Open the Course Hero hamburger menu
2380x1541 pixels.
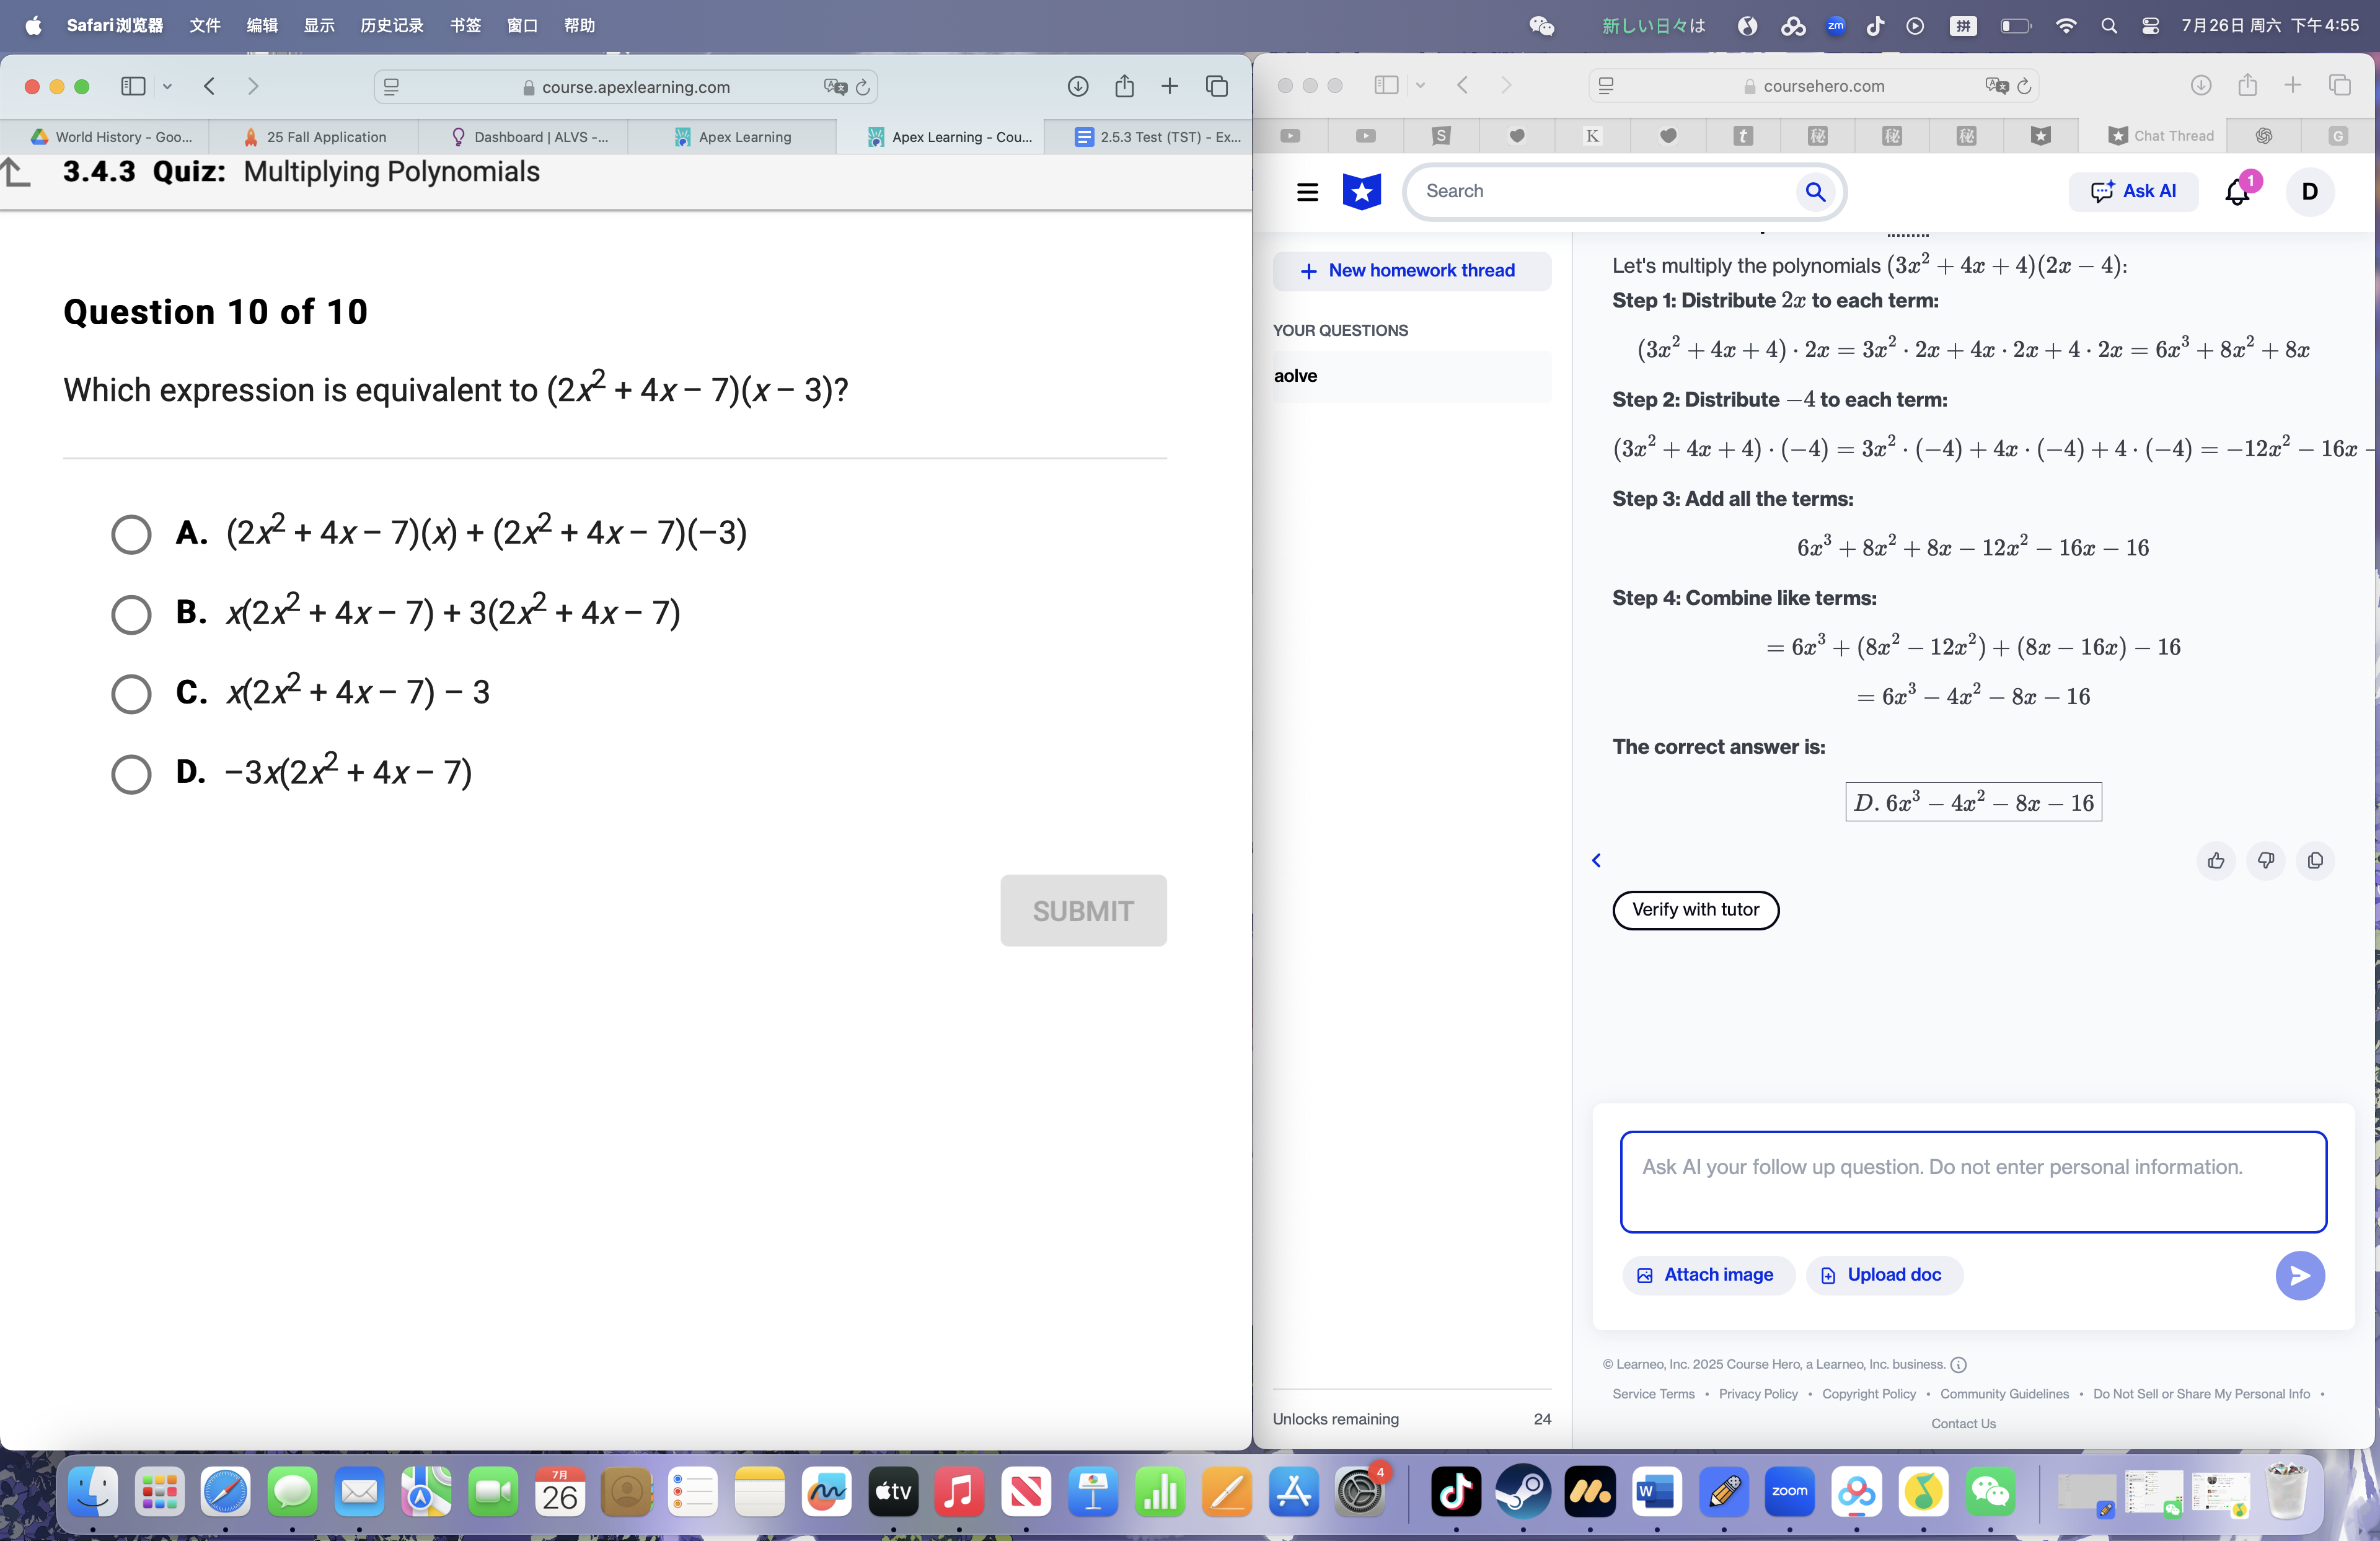pos(1307,192)
